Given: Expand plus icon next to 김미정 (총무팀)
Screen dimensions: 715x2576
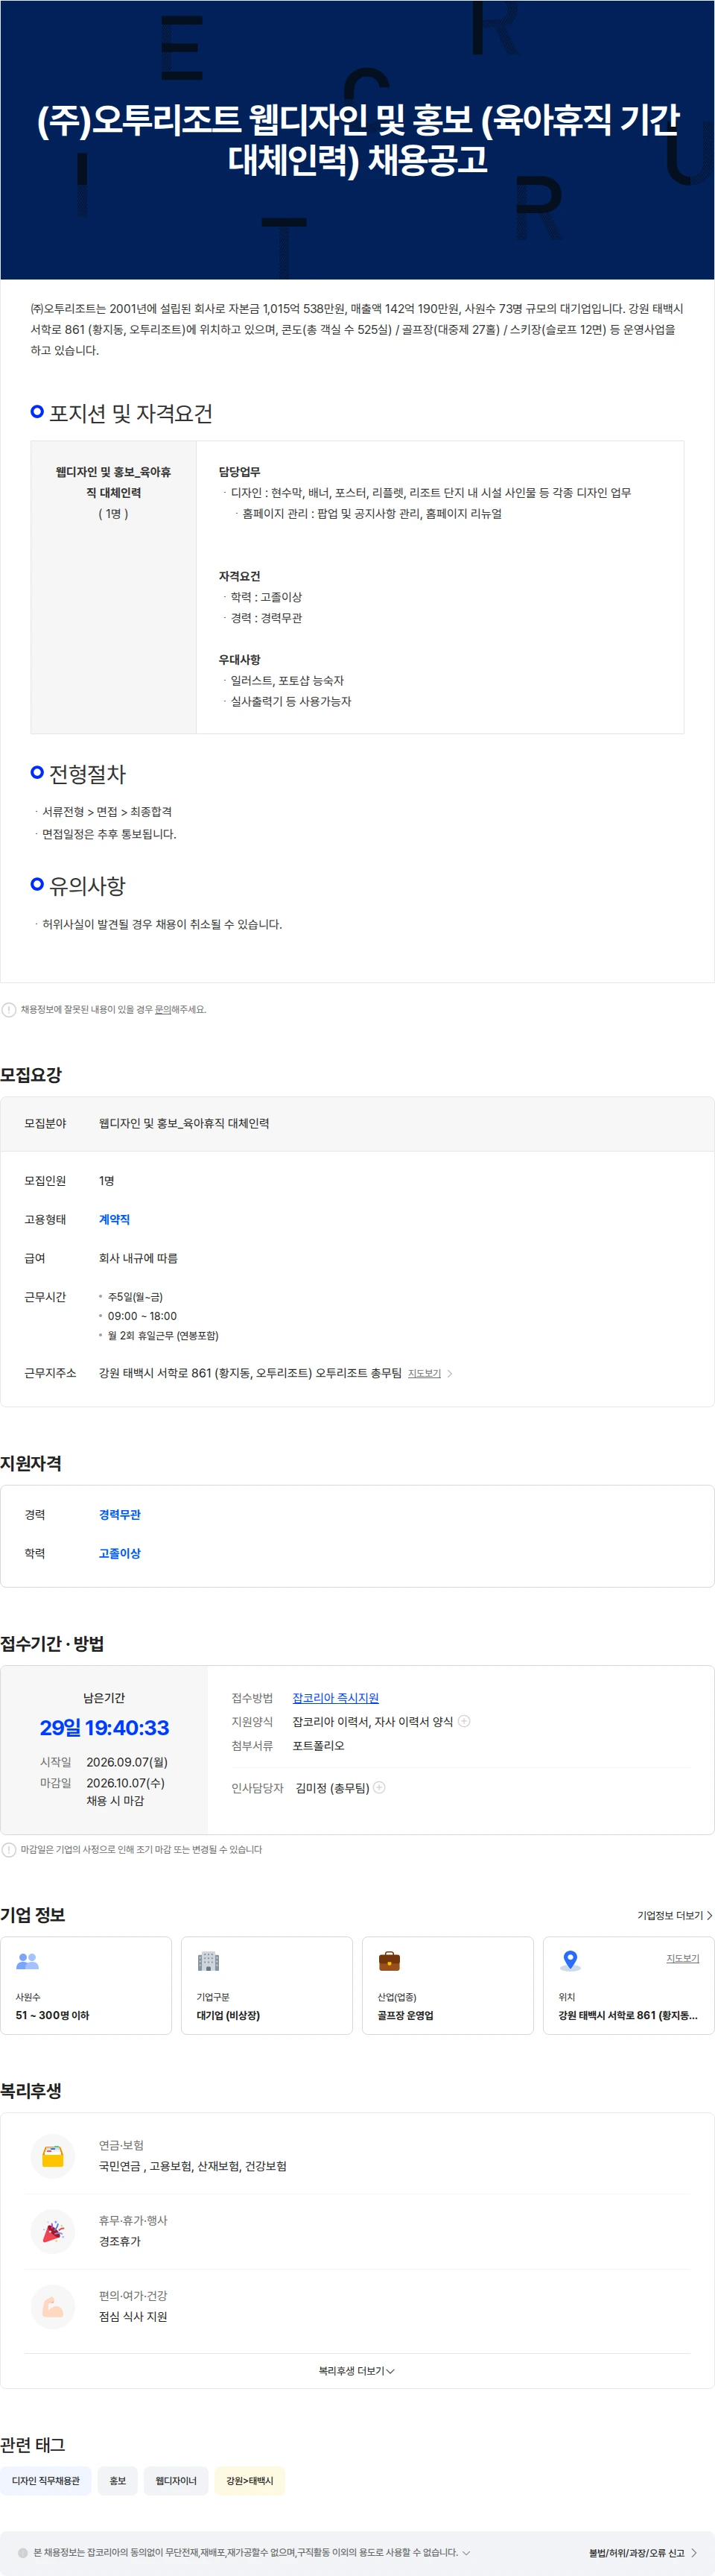Looking at the screenshot, I should pos(379,1787).
